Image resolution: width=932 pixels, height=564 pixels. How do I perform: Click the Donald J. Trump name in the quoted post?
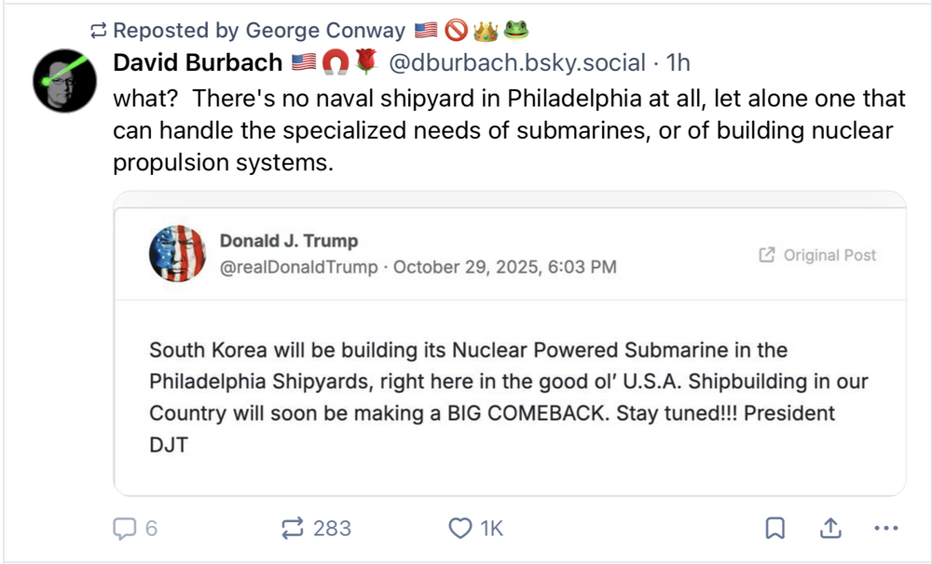[x=289, y=241]
